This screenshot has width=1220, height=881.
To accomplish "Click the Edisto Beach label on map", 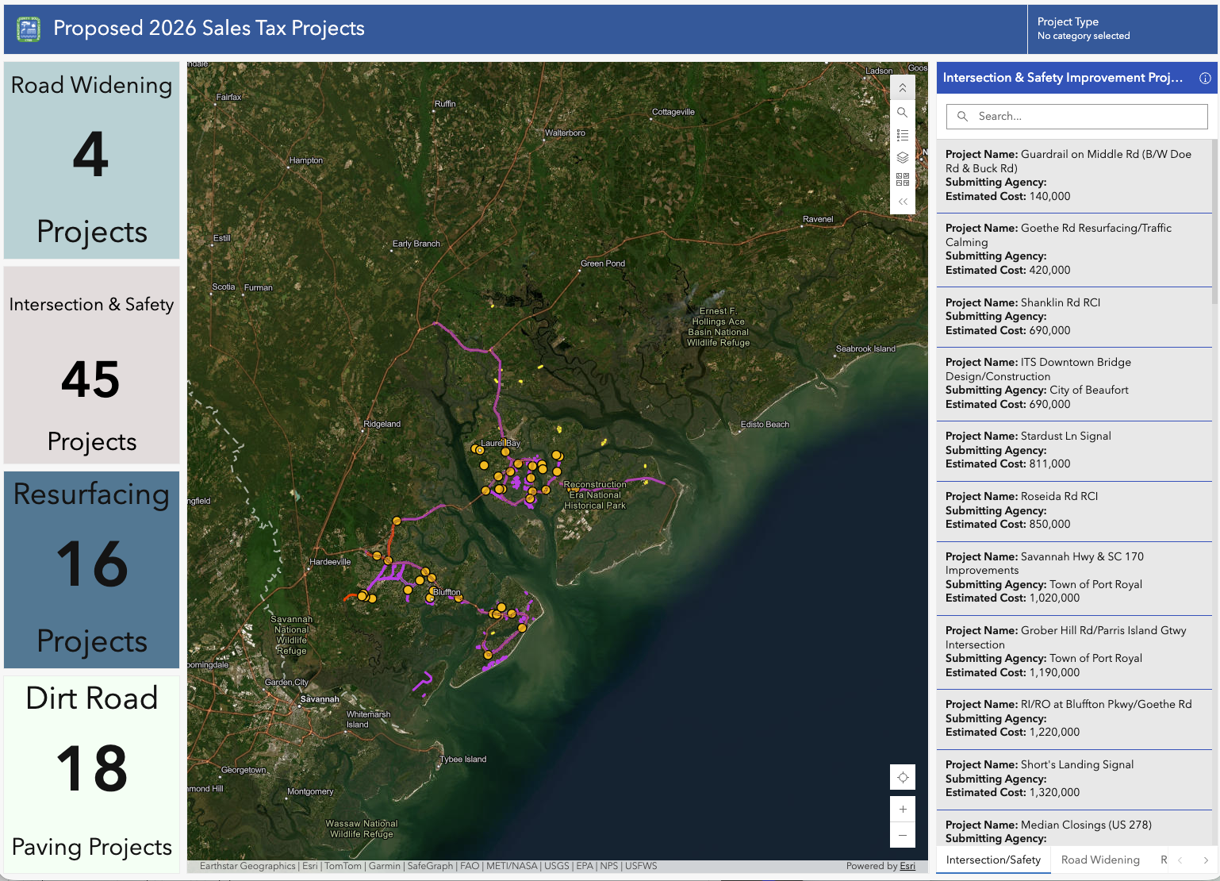I will [765, 425].
